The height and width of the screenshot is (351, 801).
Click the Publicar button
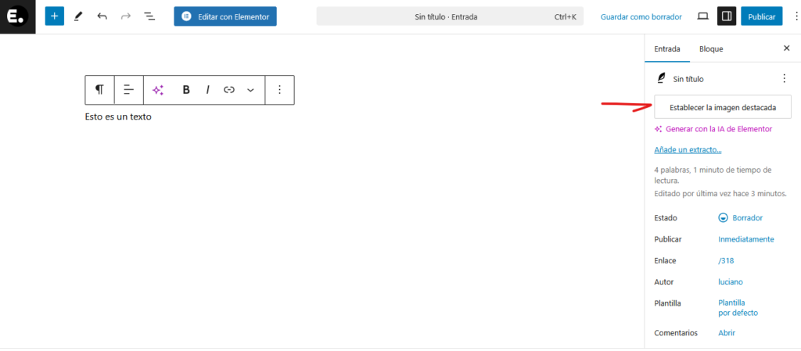point(761,16)
